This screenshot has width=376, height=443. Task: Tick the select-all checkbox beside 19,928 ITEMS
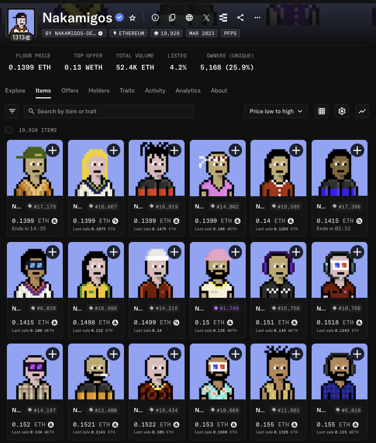(9, 130)
